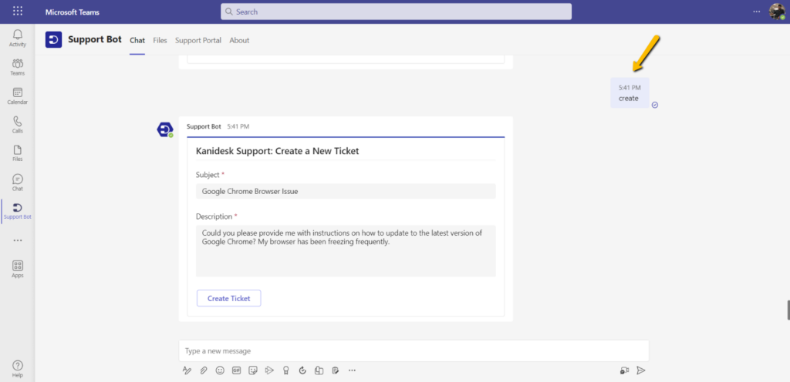The image size is (790, 382).
Task: Open the app launcher waffle icon
Action: coord(18,11)
